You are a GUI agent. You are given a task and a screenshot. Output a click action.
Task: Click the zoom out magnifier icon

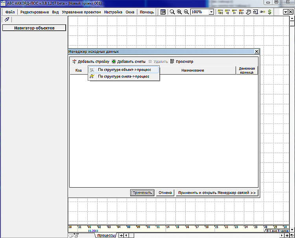(186, 12)
